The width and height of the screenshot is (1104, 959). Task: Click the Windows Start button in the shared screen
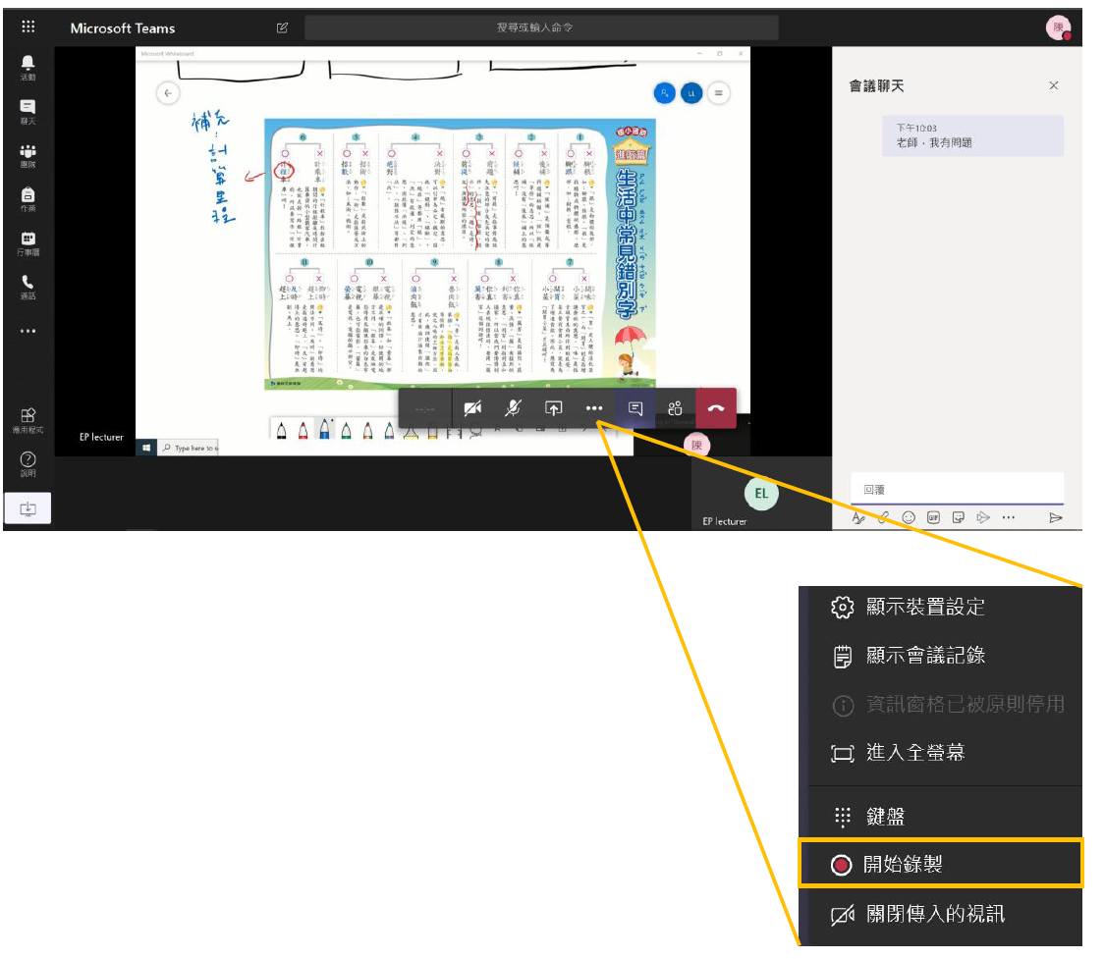[146, 448]
